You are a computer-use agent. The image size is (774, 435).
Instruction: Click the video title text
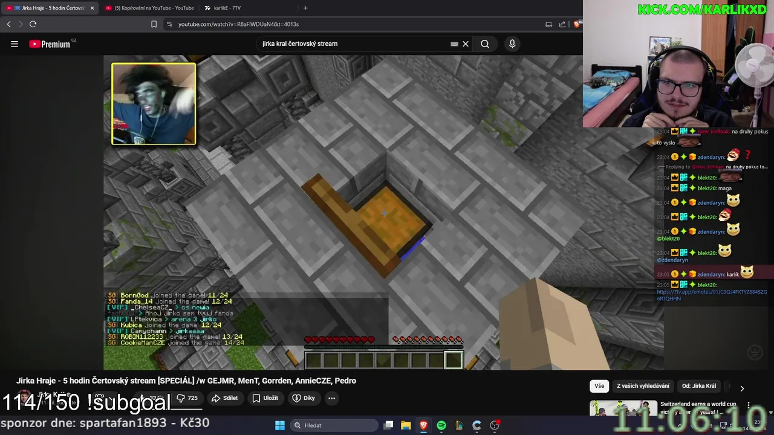pyautogui.click(x=186, y=381)
